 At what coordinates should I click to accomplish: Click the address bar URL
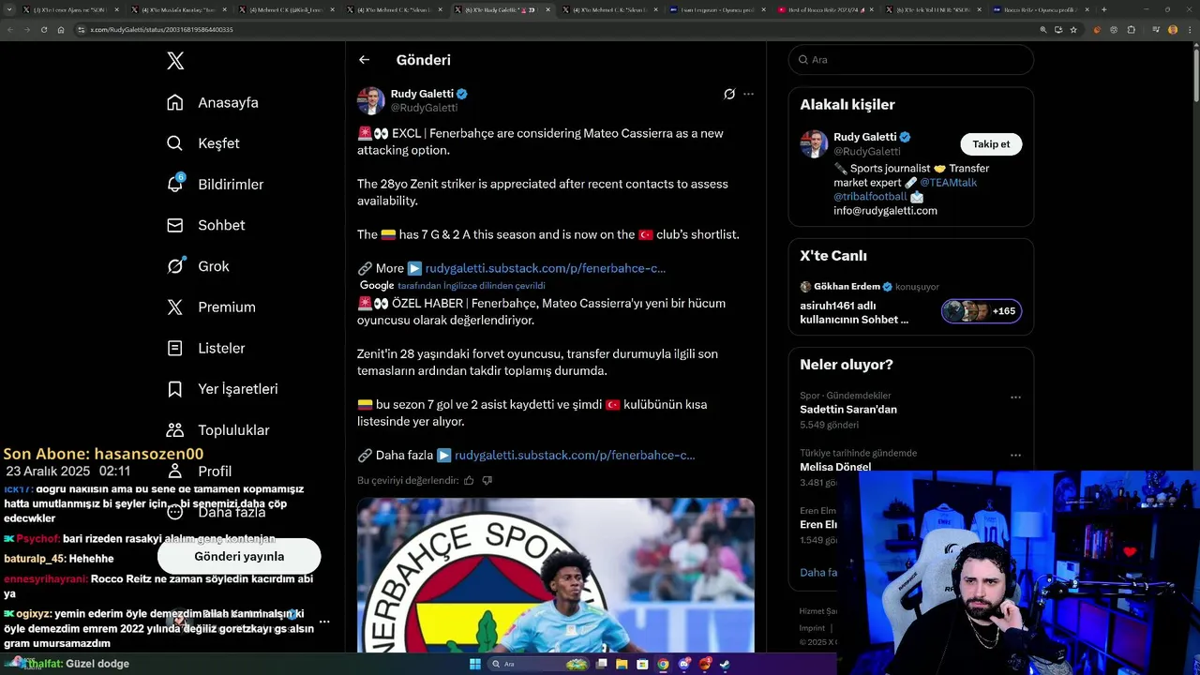click(x=161, y=30)
